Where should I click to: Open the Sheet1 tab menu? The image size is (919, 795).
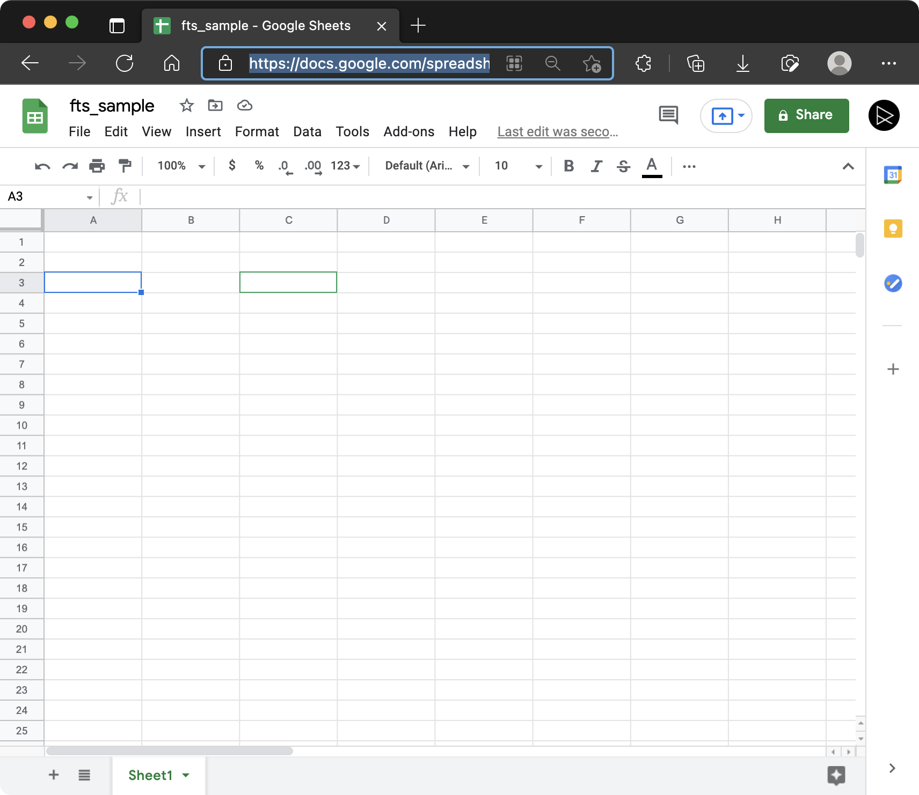(x=186, y=775)
